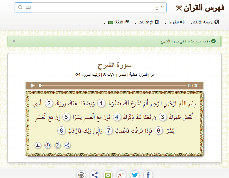Click the share surah icon in panel
The height and width of the screenshot is (178, 229).
[x=67, y=145]
